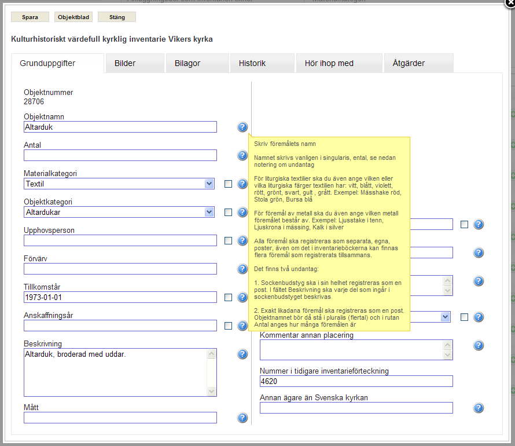Click the heading mentioning Vikers kyrka
515x446 pixels.
[x=112, y=39]
